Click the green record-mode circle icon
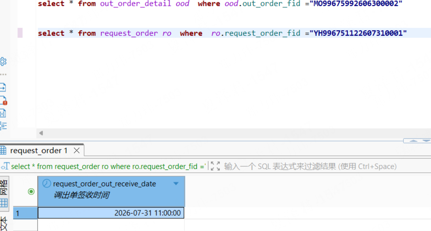Viewport: 431px width, 231px height. [x=31, y=191]
